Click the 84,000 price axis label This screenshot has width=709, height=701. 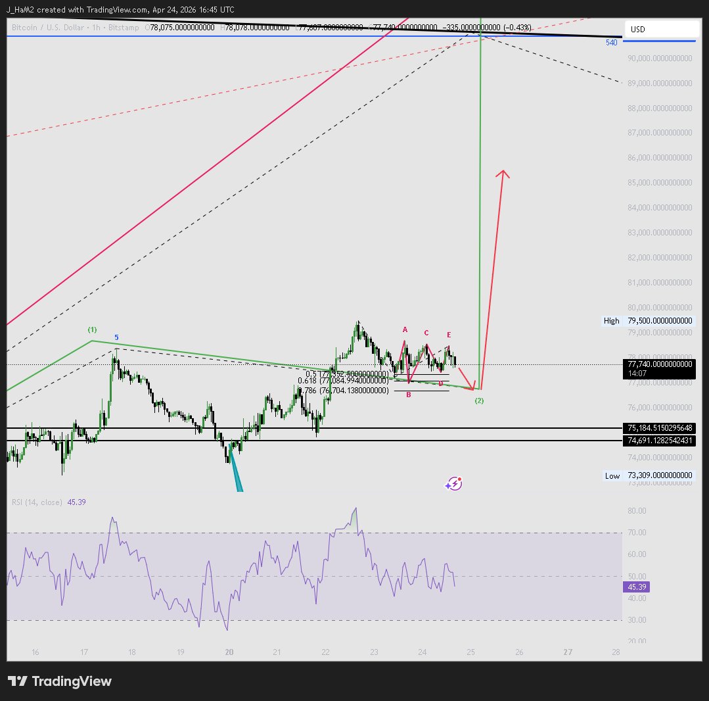(660, 207)
